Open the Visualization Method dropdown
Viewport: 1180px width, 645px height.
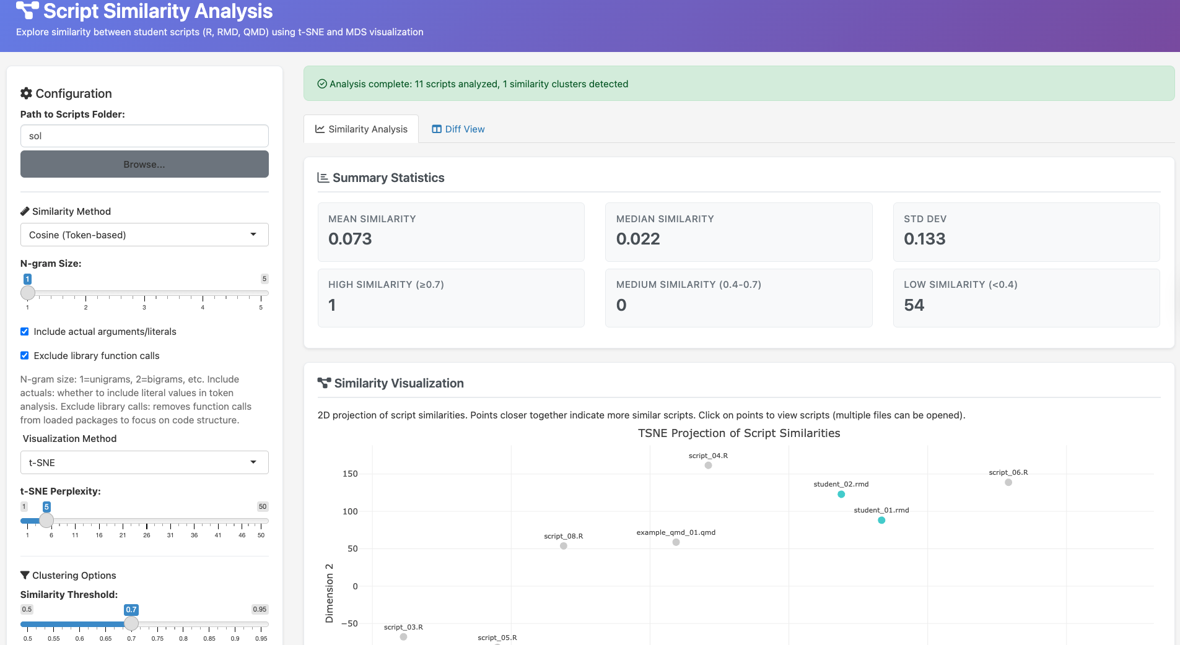tap(144, 462)
